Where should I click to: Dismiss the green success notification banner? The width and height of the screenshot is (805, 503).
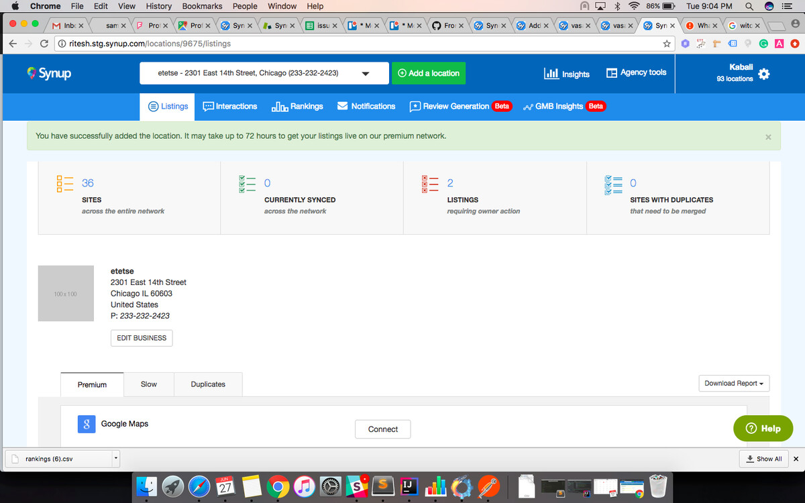768,137
